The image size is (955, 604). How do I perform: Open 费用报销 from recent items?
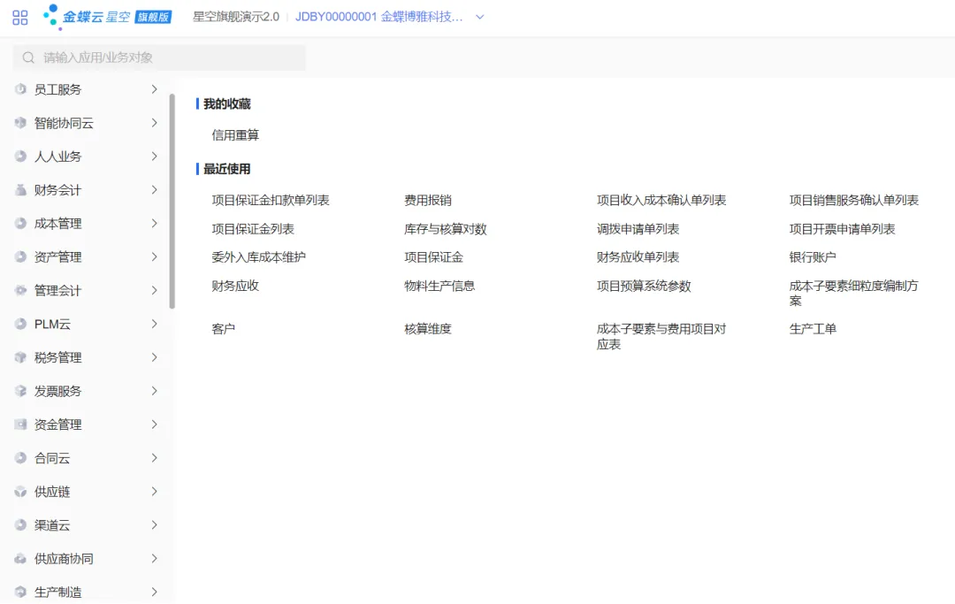coord(428,201)
